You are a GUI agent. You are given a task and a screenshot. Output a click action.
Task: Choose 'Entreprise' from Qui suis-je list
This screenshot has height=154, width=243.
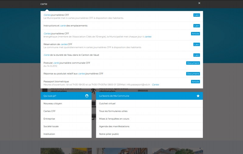pyautogui.click(x=49, y=119)
